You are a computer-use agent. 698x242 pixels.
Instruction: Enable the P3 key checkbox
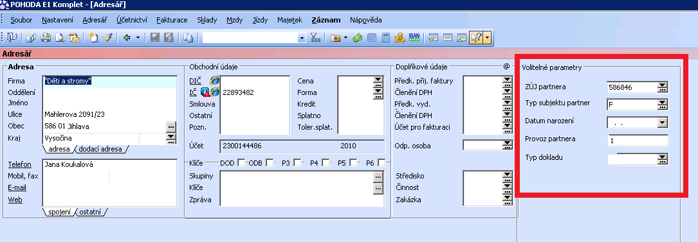[297, 163]
